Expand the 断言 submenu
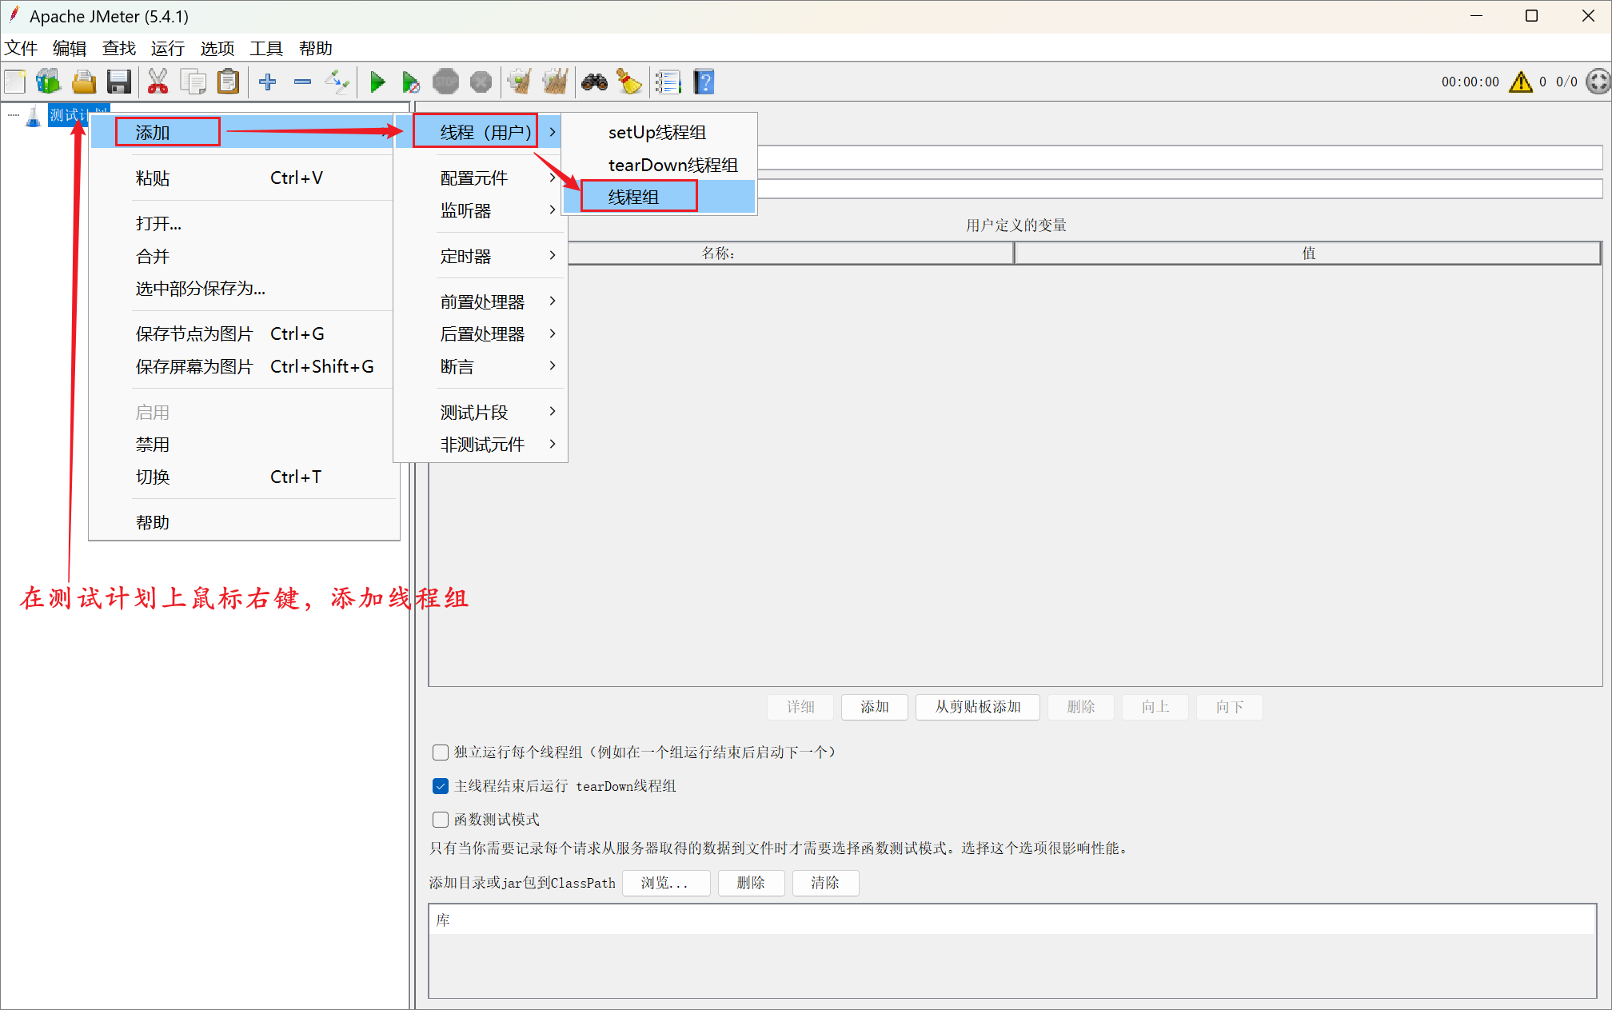This screenshot has height=1010, width=1612. point(481,366)
